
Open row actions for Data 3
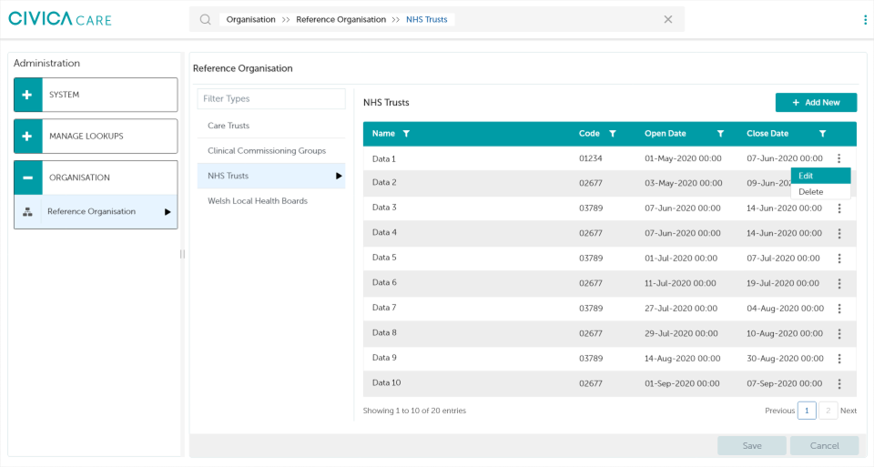838,208
